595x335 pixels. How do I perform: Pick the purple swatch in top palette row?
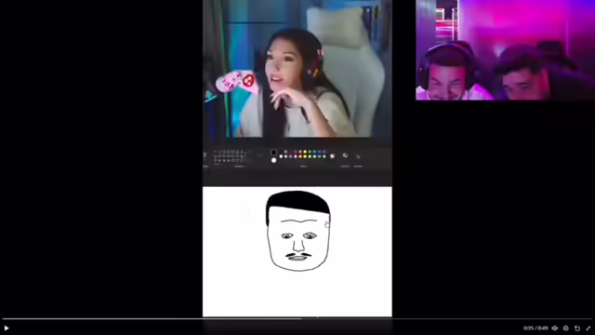coord(324,152)
